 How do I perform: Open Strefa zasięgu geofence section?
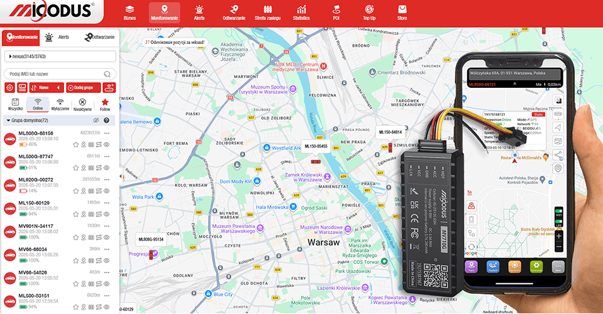(x=268, y=13)
